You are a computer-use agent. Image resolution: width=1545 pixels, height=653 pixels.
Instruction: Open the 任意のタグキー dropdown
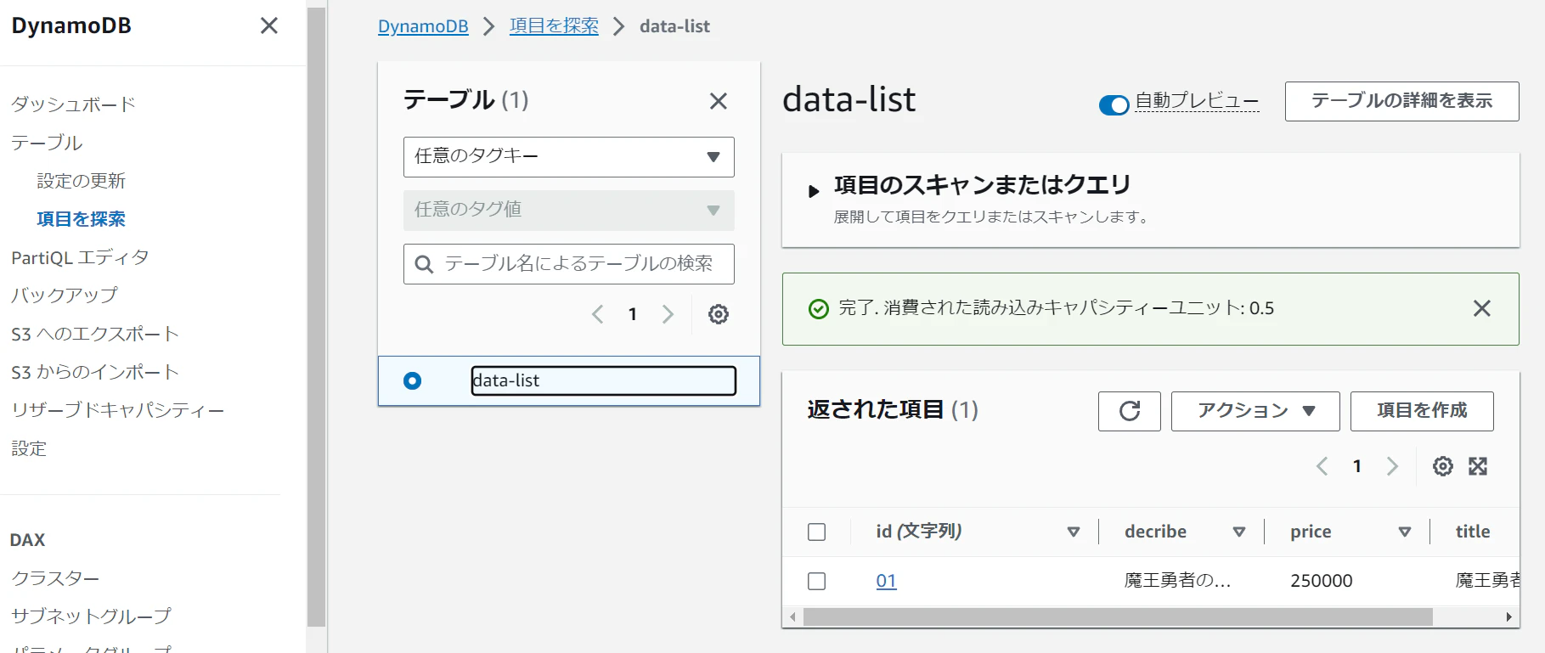pos(569,157)
